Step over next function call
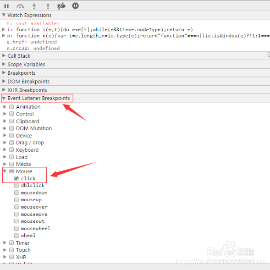Image resolution: width=270 pixels, height=270 pixels. 20,6
